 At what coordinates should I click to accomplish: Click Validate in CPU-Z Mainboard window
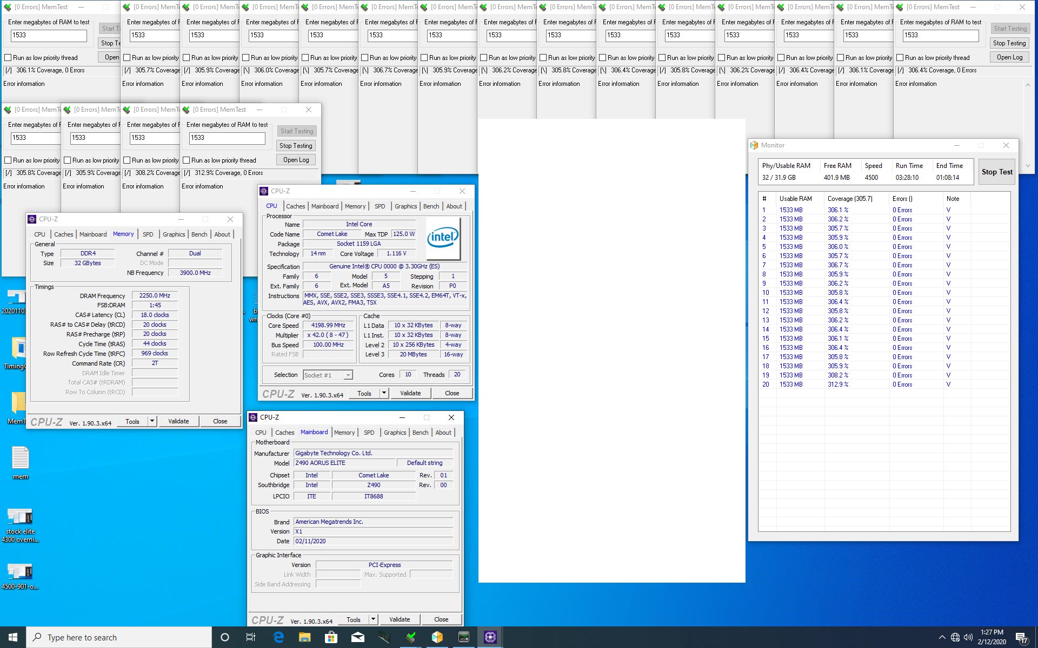tap(400, 619)
